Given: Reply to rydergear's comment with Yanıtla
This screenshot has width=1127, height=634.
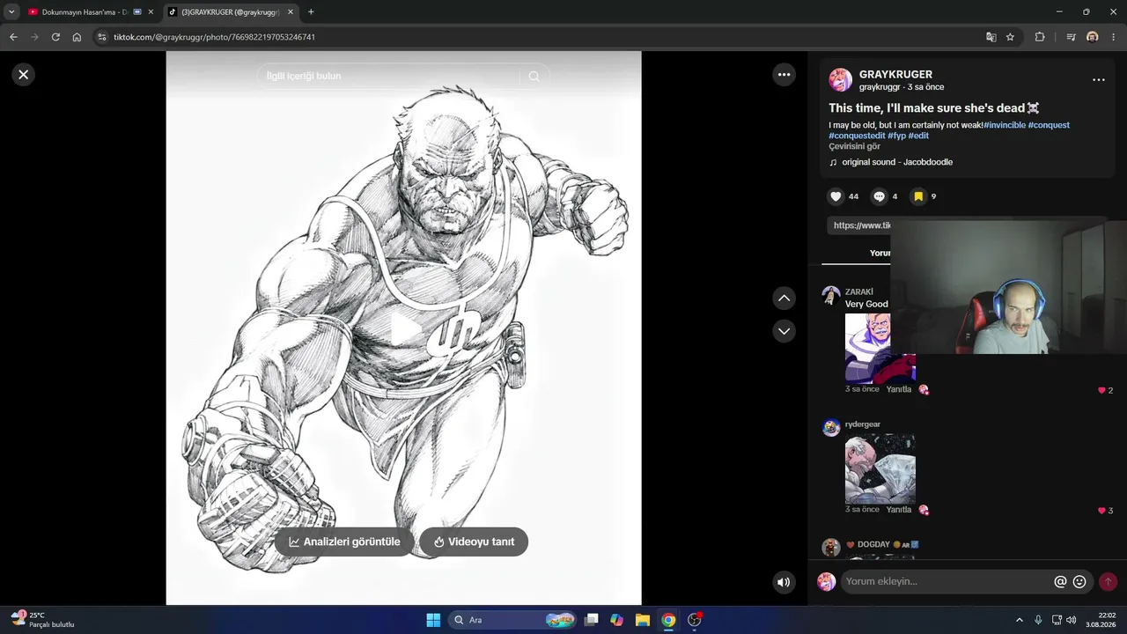Looking at the screenshot, I should 899,510.
